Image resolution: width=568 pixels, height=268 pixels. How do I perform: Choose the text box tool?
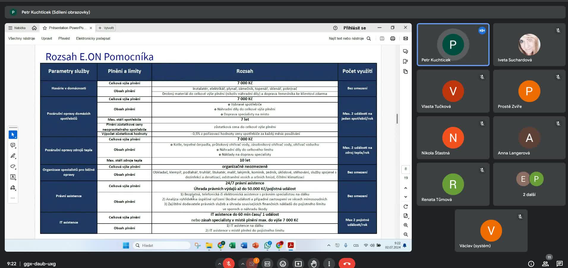coord(13,177)
